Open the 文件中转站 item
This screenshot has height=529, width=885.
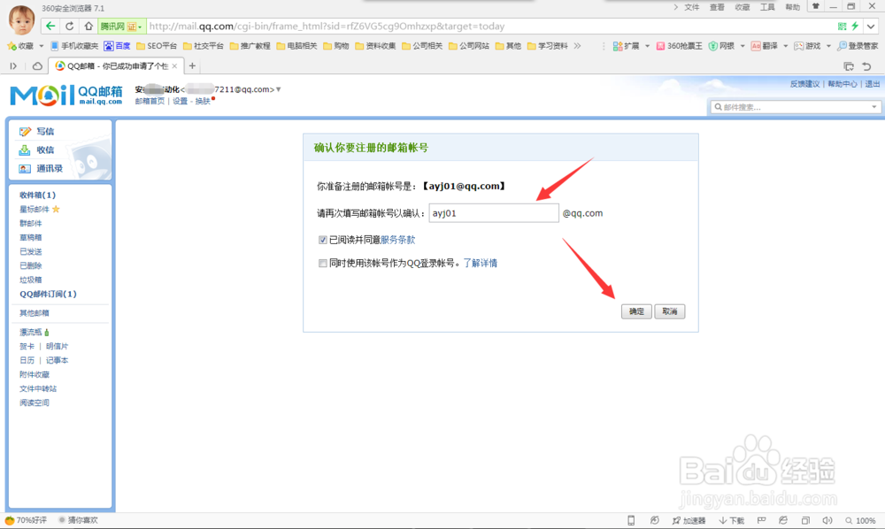coord(38,388)
